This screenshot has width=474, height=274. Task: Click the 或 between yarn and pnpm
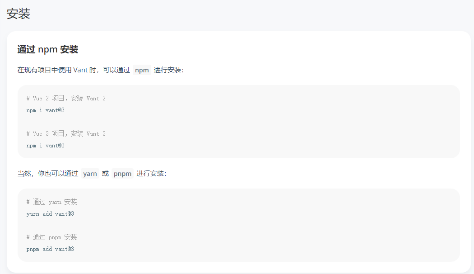coord(105,174)
